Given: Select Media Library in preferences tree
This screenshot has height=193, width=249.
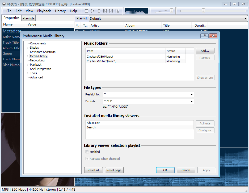Looking at the screenshot, I should [x=39, y=56].
